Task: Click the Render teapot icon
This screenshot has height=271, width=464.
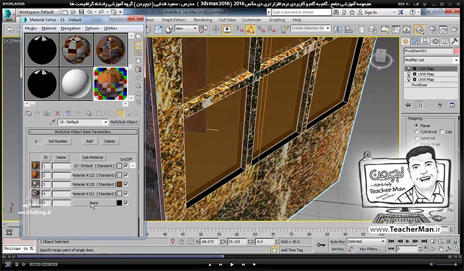Action: point(454,30)
